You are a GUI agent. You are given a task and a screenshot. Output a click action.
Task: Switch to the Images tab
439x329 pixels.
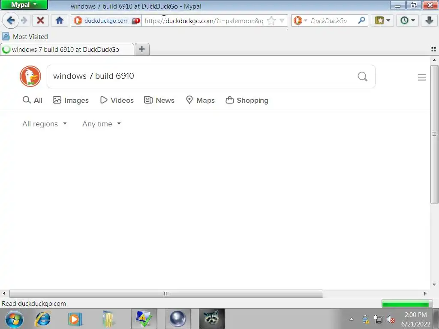click(71, 100)
